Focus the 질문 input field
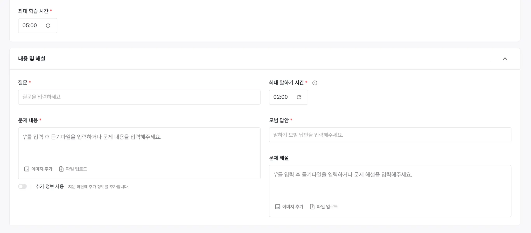Viewport: 531px width, 233px height. point(139,97)
